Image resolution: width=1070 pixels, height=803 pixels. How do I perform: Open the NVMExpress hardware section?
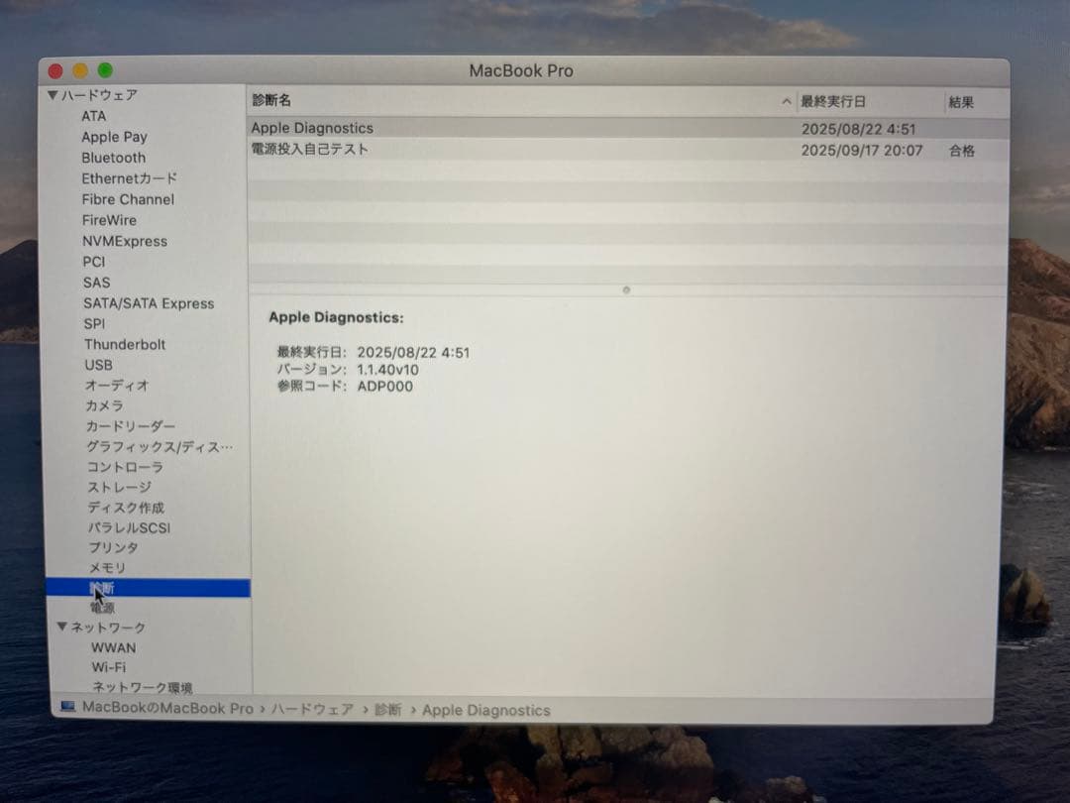(x=121, y=240)
